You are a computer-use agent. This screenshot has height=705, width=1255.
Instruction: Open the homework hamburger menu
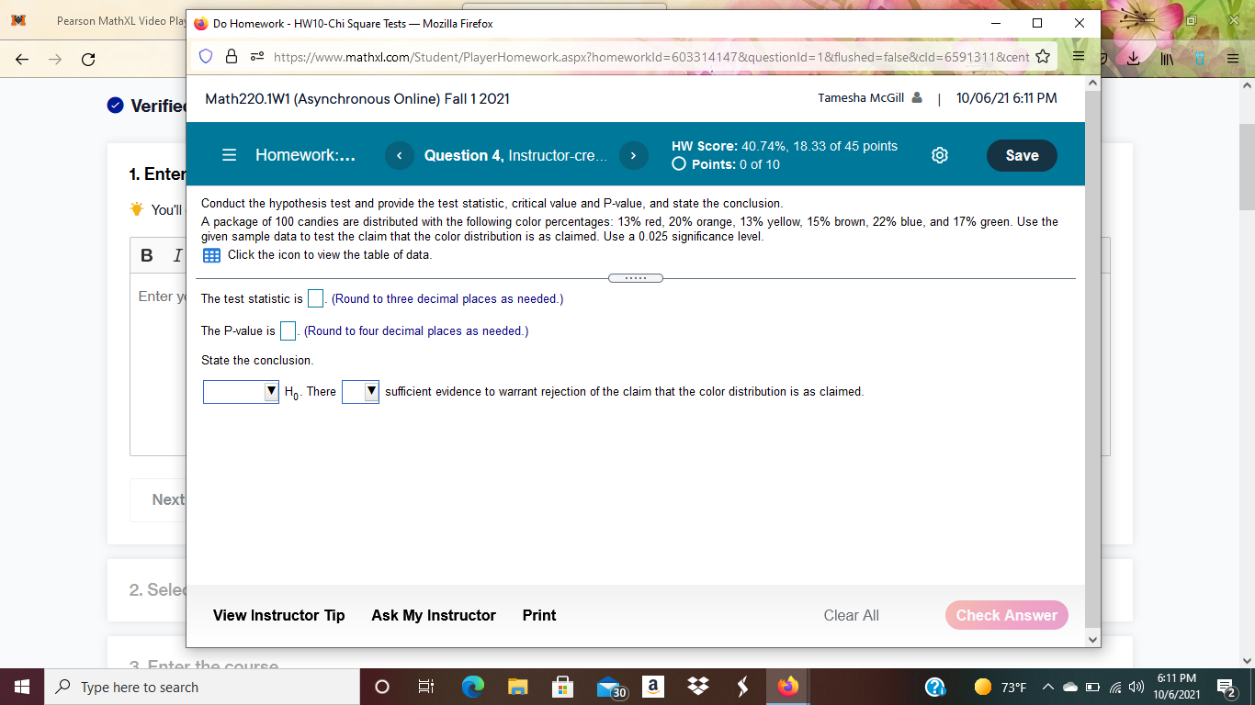click(229, 154)
